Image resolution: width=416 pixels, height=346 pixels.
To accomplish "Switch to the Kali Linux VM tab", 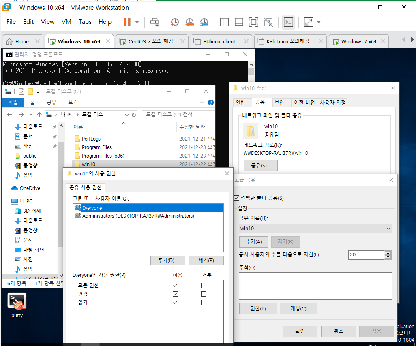I will point(287,41).
